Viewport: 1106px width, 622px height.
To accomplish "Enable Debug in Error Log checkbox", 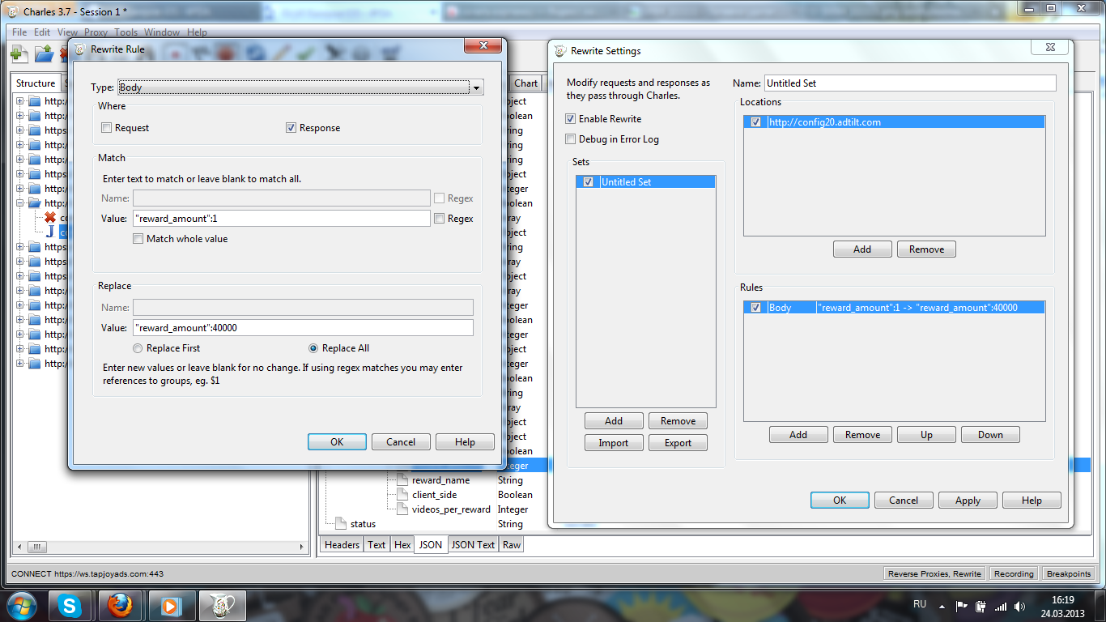I will click(x=571, y=139).
